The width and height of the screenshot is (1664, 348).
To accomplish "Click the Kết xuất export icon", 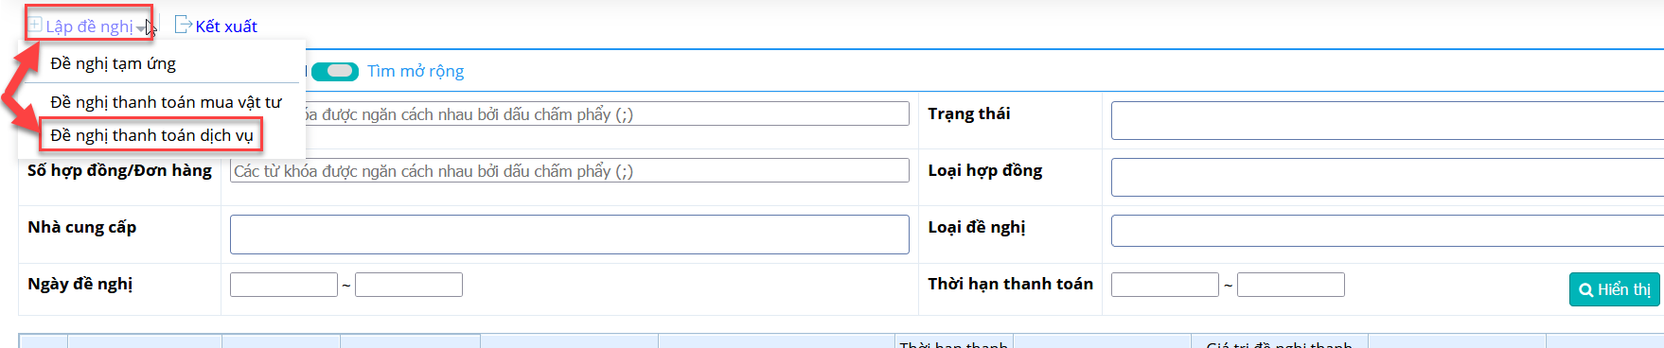I will point(184,25).
